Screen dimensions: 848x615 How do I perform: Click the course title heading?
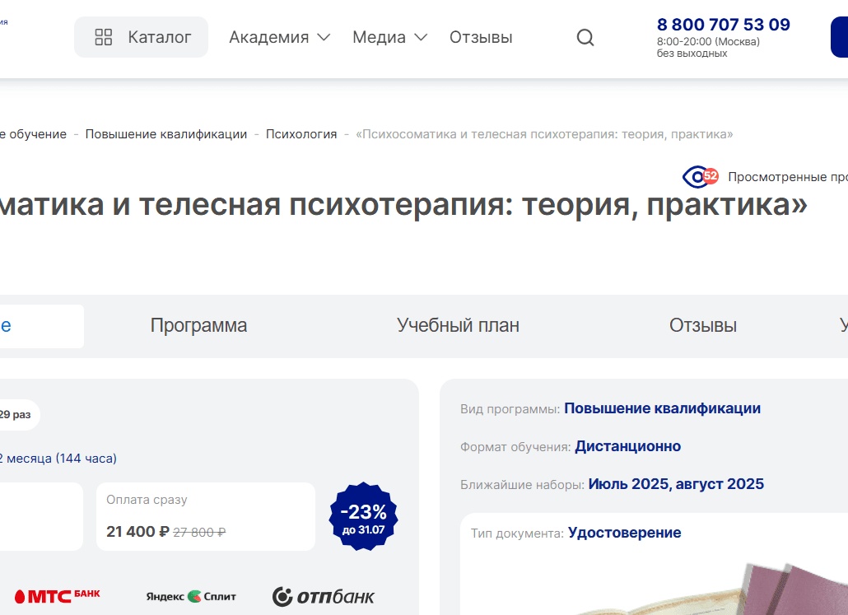click(403, 204)
